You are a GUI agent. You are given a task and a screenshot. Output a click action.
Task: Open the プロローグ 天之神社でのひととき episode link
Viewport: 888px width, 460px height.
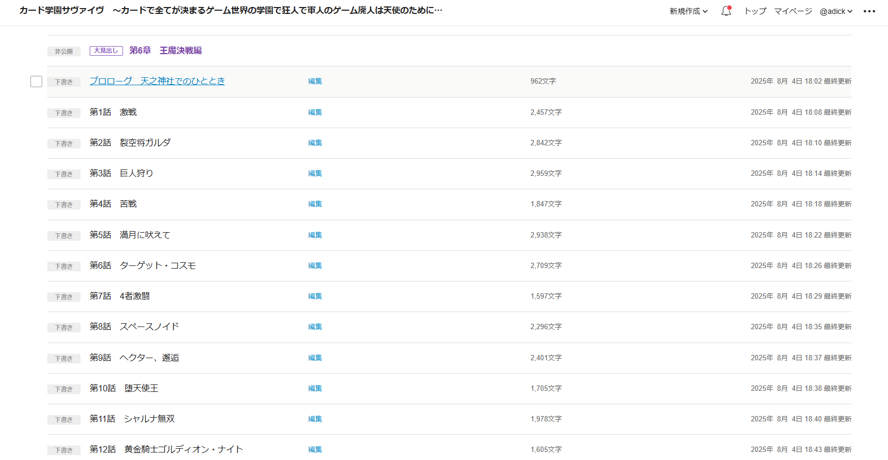(157, 81)
